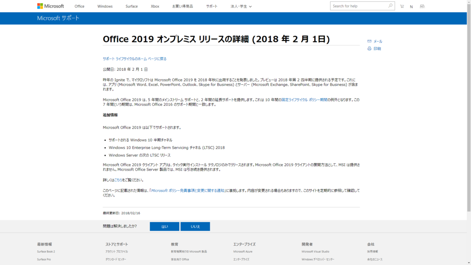471x265 pixels.
Task: Select Windows in the navigation bar
Action: point(104,6)
